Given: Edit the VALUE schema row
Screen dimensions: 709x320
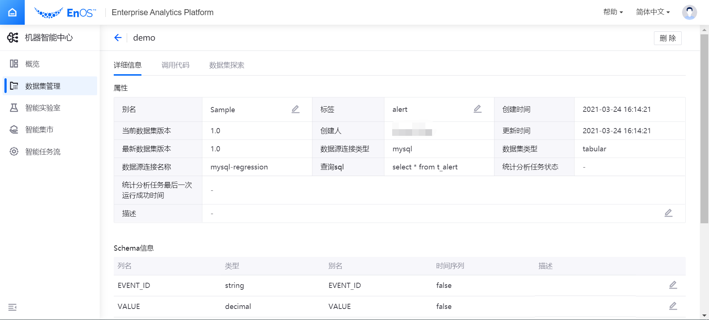Looking at the screenshot, I should coord(673,306).
